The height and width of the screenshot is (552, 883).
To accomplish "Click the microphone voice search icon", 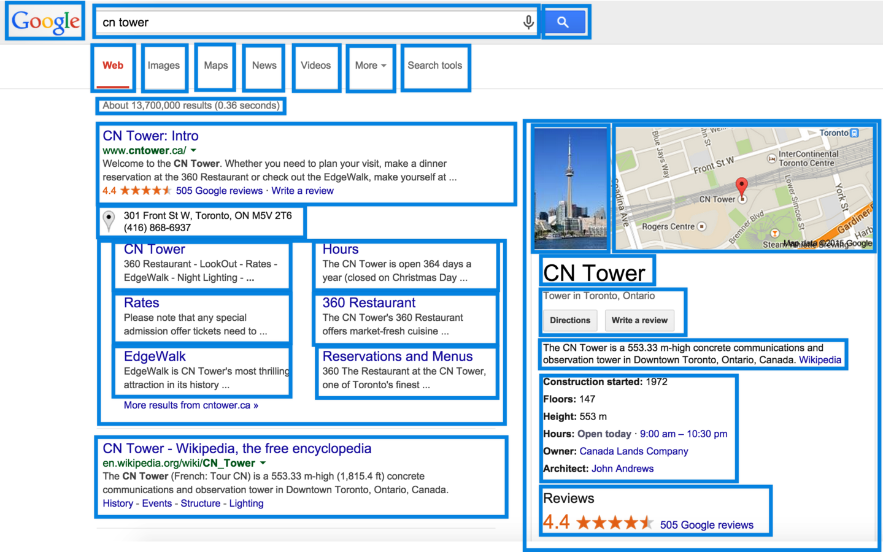I will click(x=528, y=23).
